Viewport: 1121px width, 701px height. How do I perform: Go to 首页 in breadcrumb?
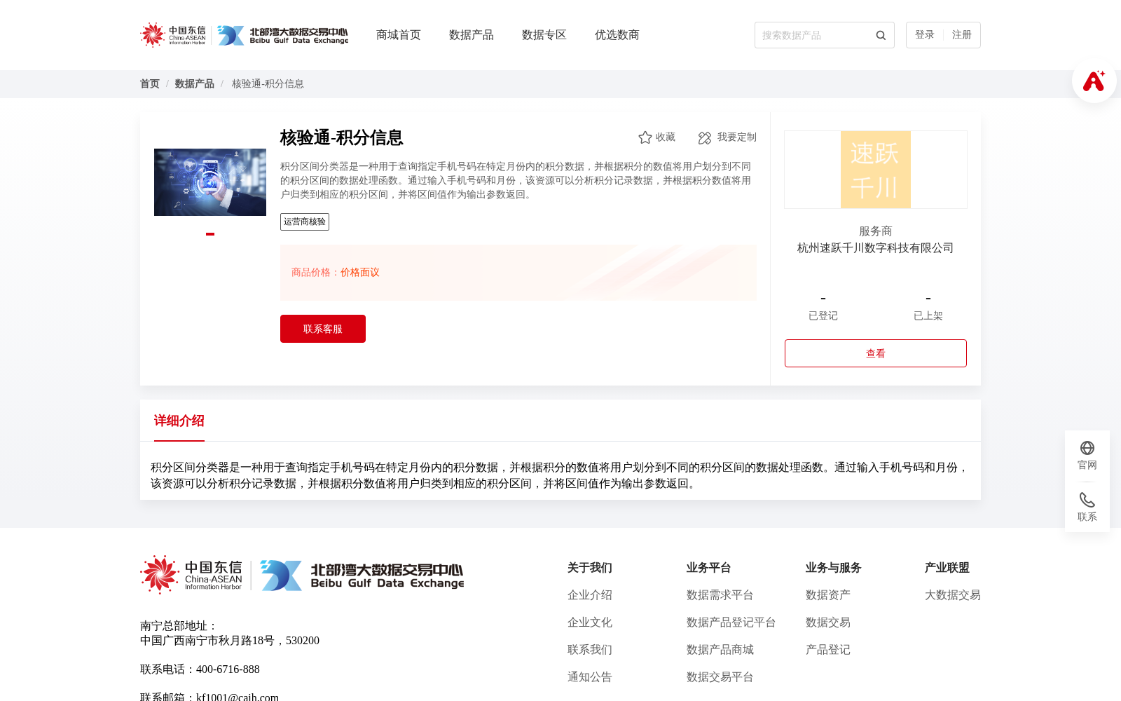click(x=150, y=84)
